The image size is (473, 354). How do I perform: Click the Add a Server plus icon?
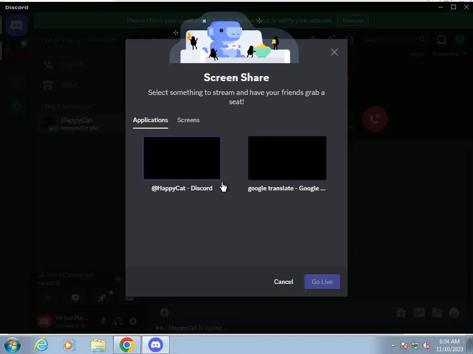[17, 81]
